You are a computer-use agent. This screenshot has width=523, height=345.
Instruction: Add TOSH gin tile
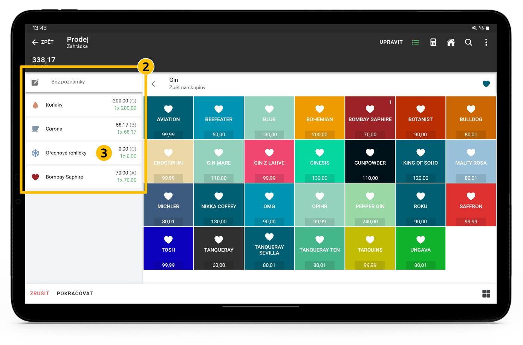coord(168,248)
